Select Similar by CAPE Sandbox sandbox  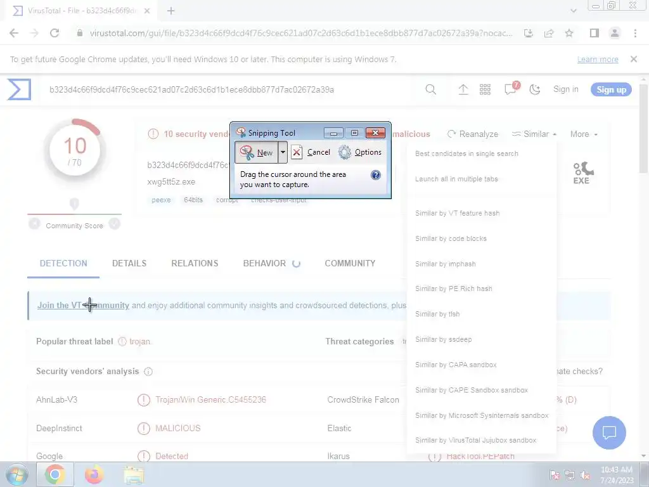point(472,390)
